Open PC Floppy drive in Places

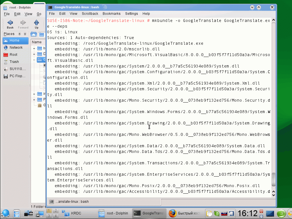click(15, 76)
